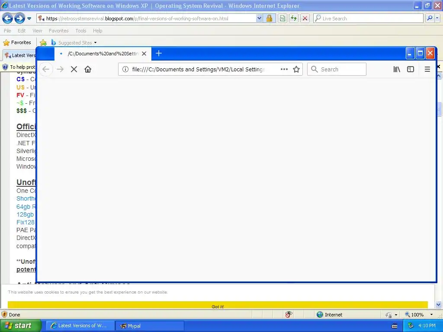Open Mypal Library icon
443x332 pixels.
(x=397, y=69)
